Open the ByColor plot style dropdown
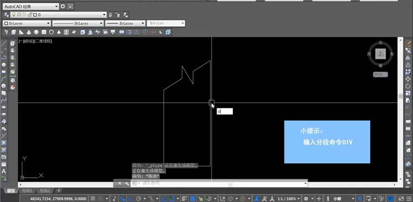Viewport: 413px width, 202px height. click(x=166, y=23)
